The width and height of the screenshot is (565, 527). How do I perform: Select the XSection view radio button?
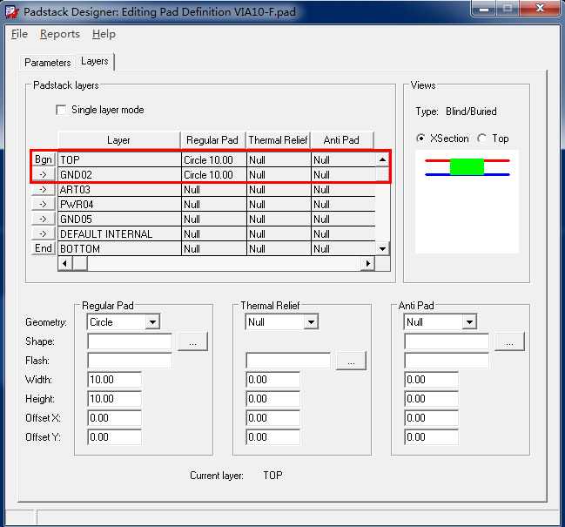420,138
